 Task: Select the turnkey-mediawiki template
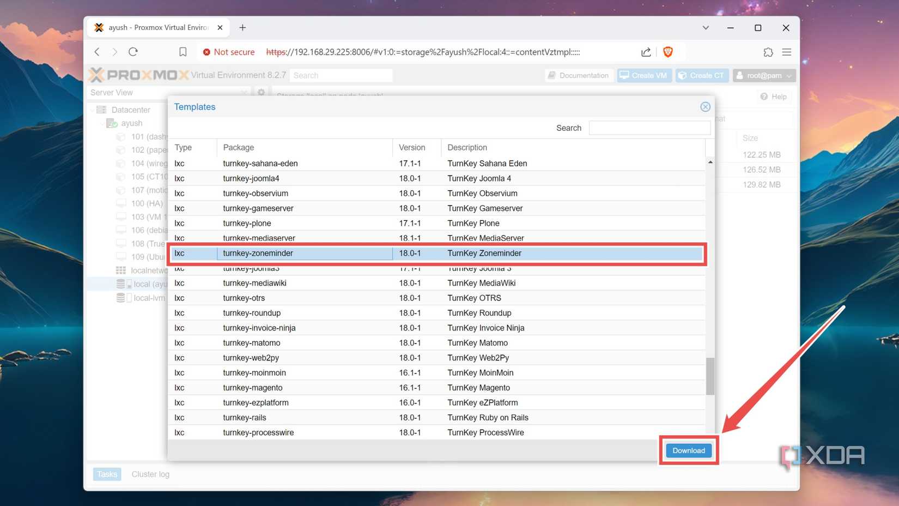436,283
